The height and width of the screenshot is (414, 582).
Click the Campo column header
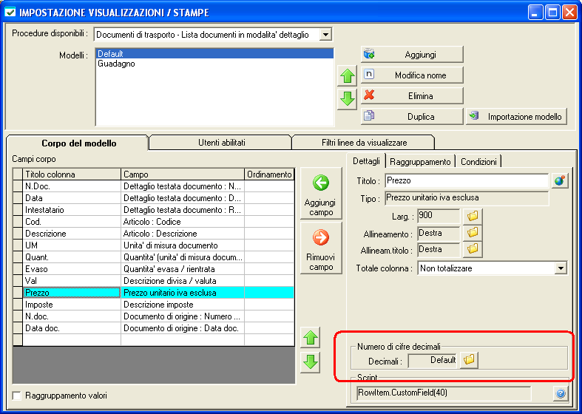coord(183,174)
